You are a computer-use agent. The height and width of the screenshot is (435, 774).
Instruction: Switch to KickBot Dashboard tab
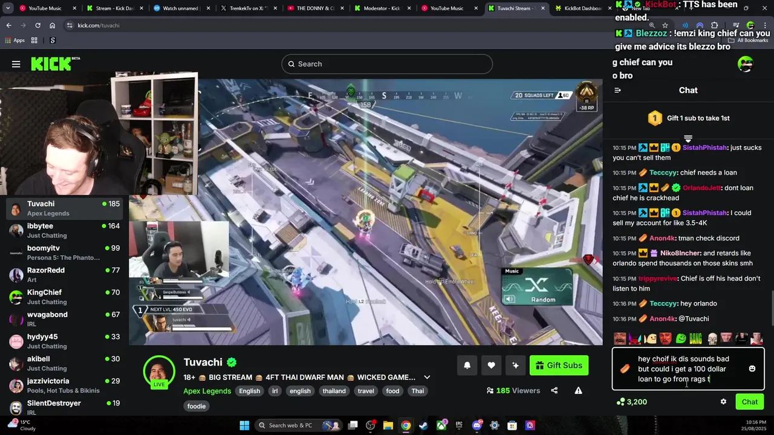pos(582,8)
